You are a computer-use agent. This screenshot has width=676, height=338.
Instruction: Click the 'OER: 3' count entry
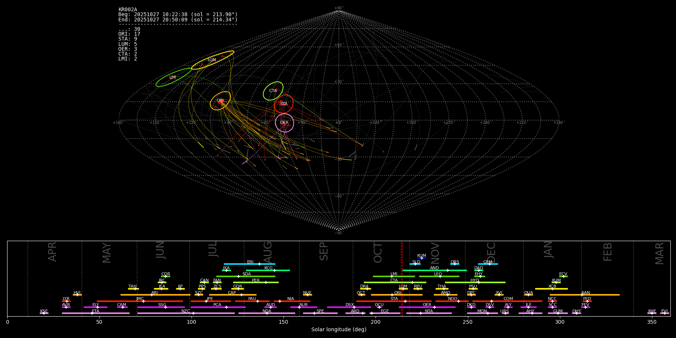pos(128,49)
